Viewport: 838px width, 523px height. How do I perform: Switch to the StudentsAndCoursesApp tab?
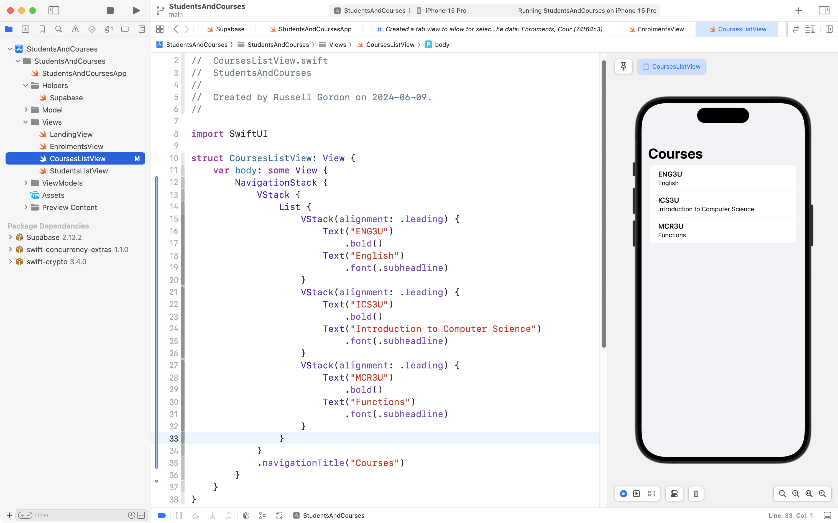[315, 29]
